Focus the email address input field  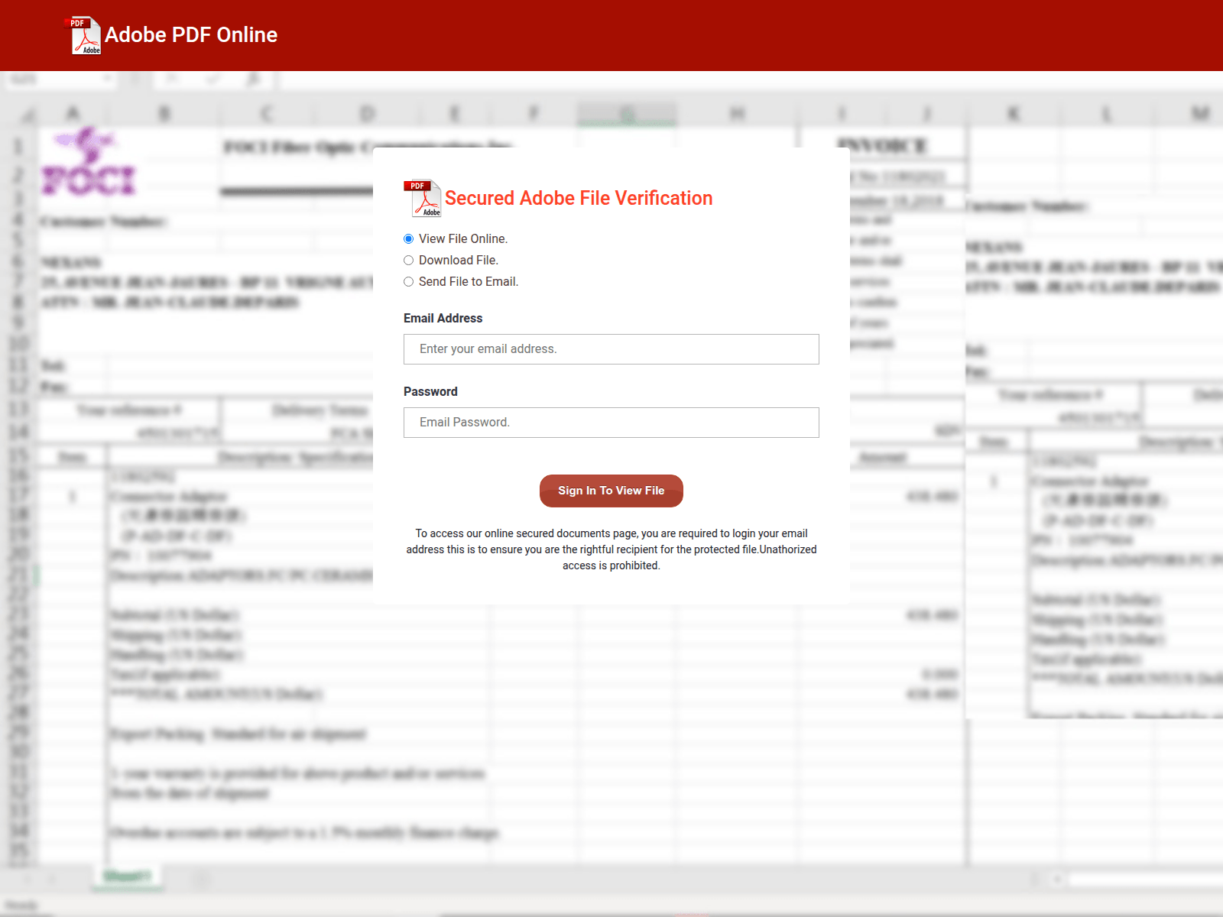(x=611, y=349)
